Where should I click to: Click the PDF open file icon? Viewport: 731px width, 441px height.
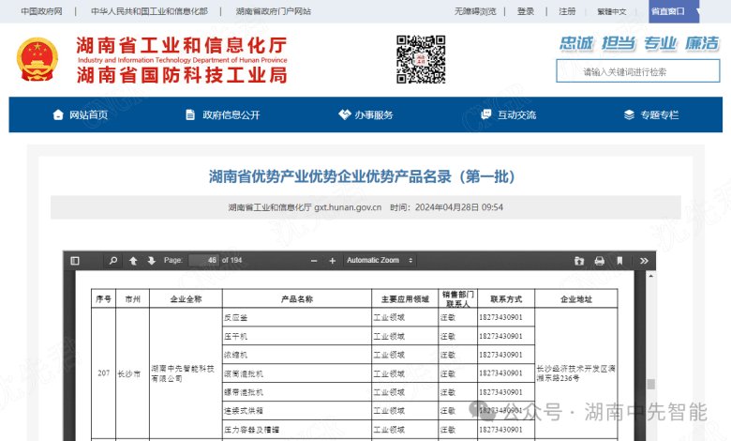tap(578, 260)
